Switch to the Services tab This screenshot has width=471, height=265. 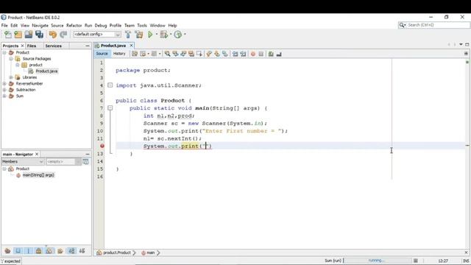[x=54, y=46]
